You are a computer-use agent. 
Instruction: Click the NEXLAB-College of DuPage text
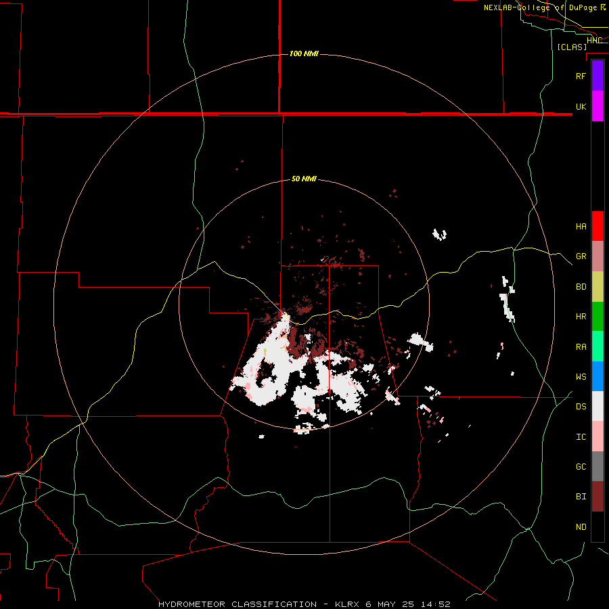click(540, 7)
